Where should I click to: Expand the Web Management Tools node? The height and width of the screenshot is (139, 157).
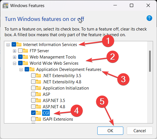pos(14,57)
